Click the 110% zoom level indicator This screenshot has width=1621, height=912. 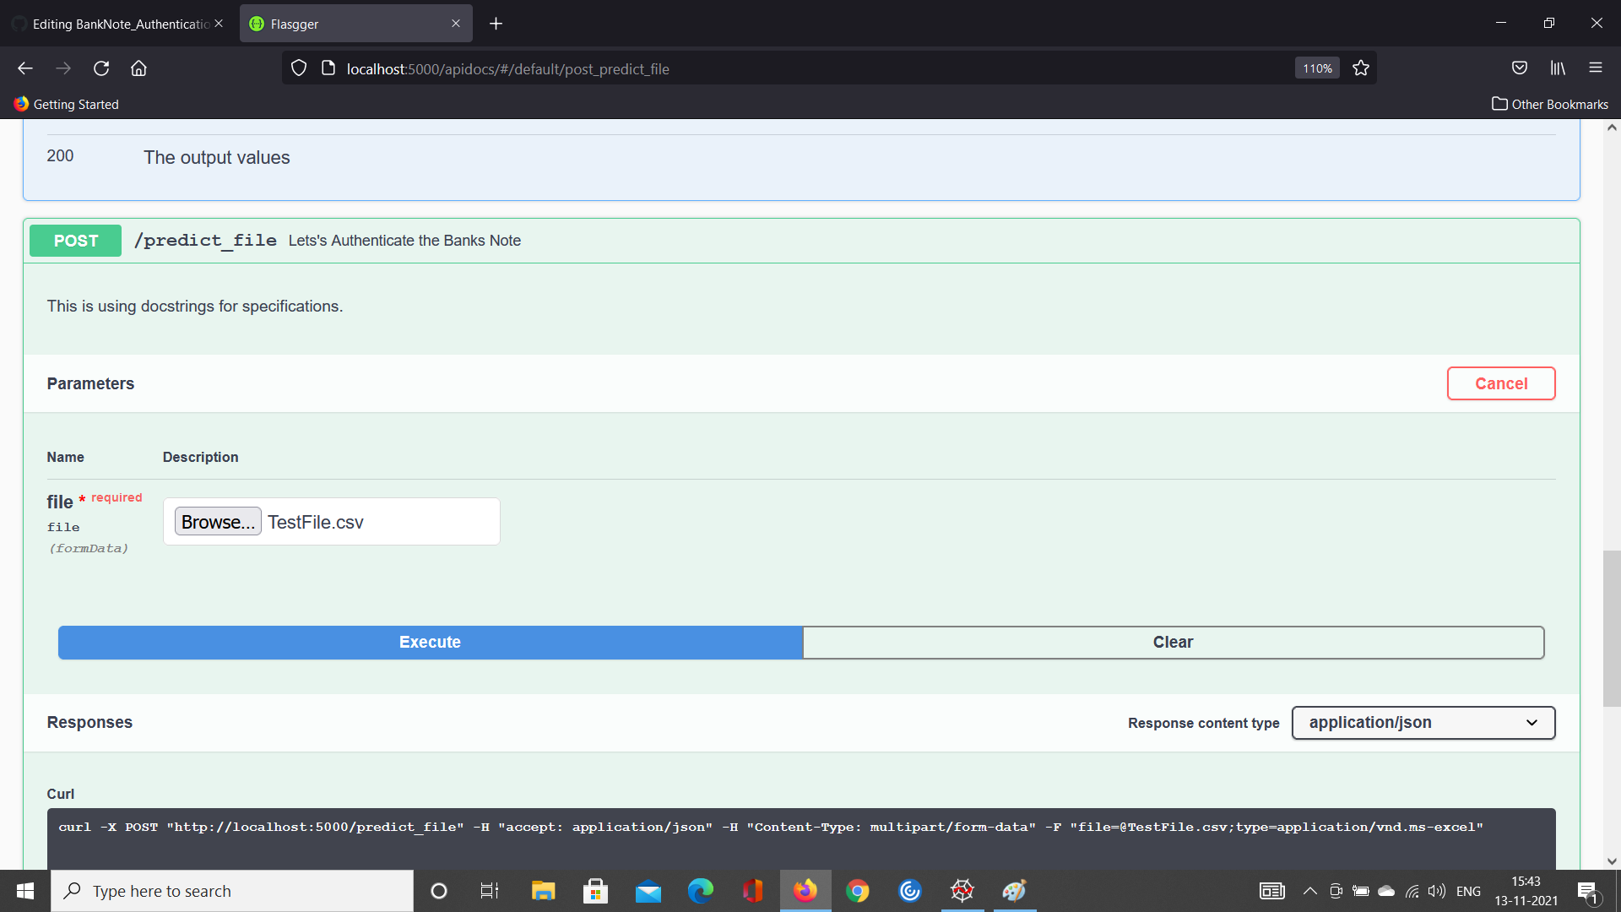[1316, 68]
